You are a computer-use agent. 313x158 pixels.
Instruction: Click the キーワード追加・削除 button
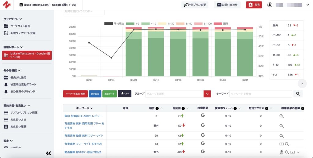coord(75,94)
